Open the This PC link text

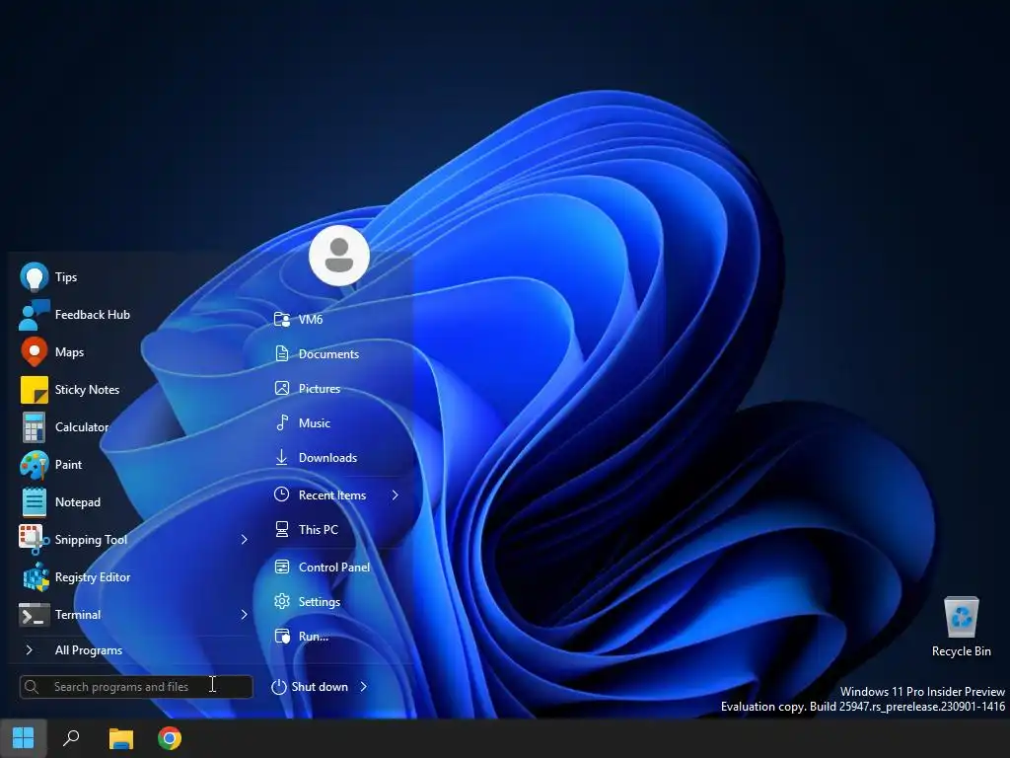[x=319, y=529]
